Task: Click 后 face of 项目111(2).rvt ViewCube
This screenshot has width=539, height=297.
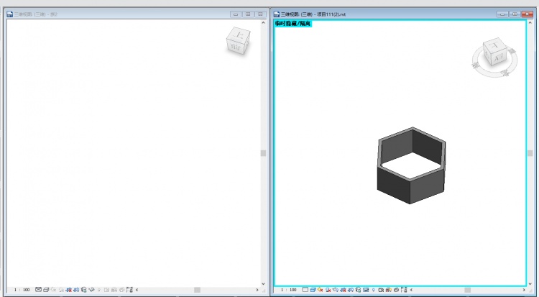Action: [499, 58]
